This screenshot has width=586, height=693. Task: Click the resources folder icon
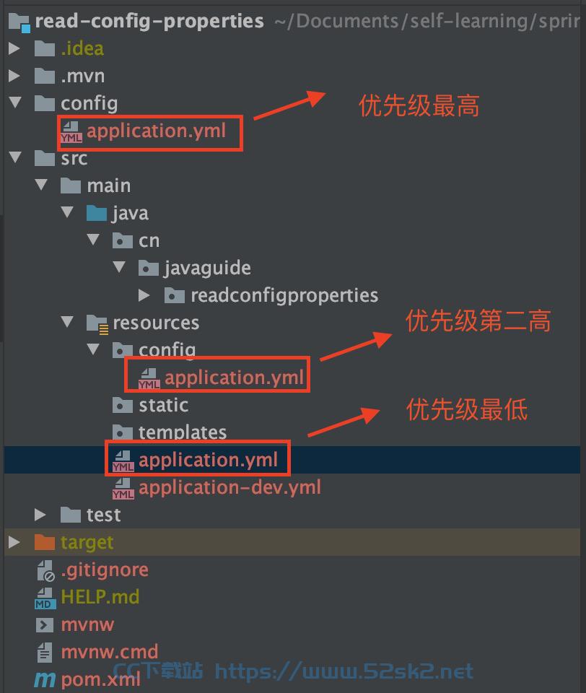(x=97, y=324)
